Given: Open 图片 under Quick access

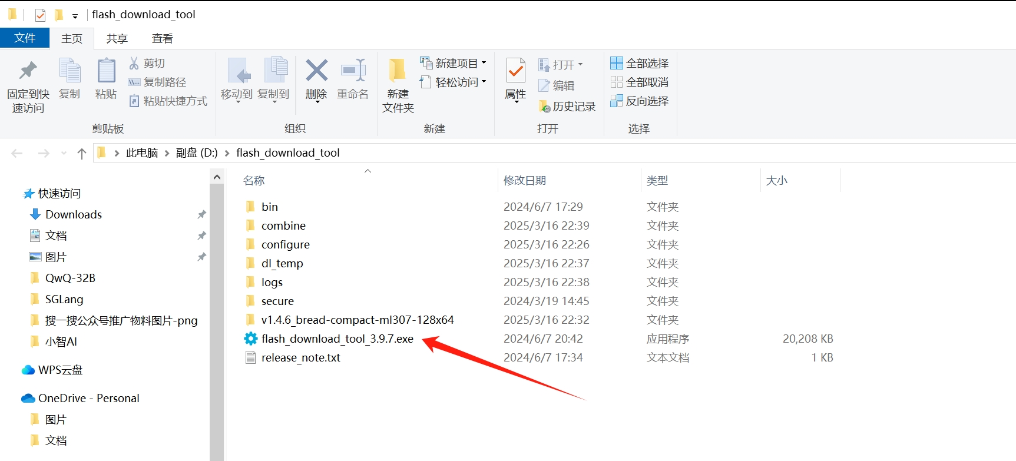Looking at the screenshot, I should tap(56, 257).
